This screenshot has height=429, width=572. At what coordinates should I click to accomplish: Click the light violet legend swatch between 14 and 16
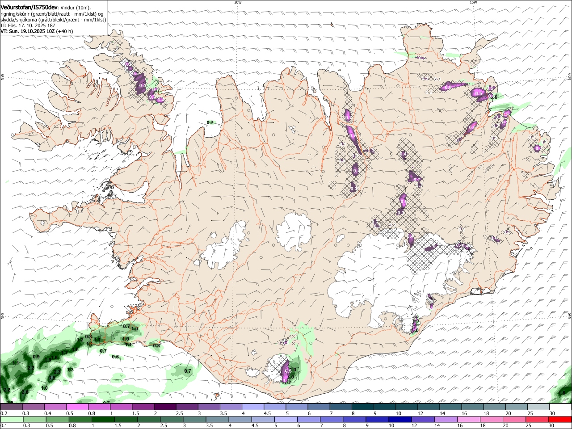click(x=446, y=419)
